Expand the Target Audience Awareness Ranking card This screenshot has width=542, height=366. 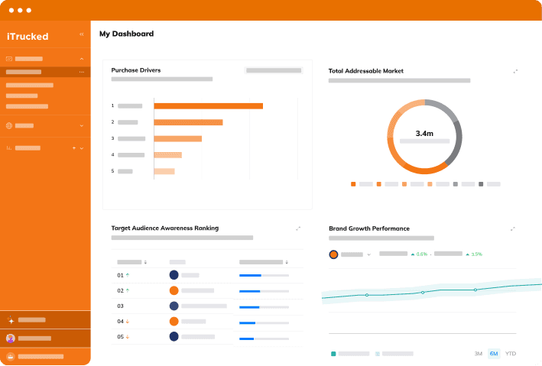(298, 228)
